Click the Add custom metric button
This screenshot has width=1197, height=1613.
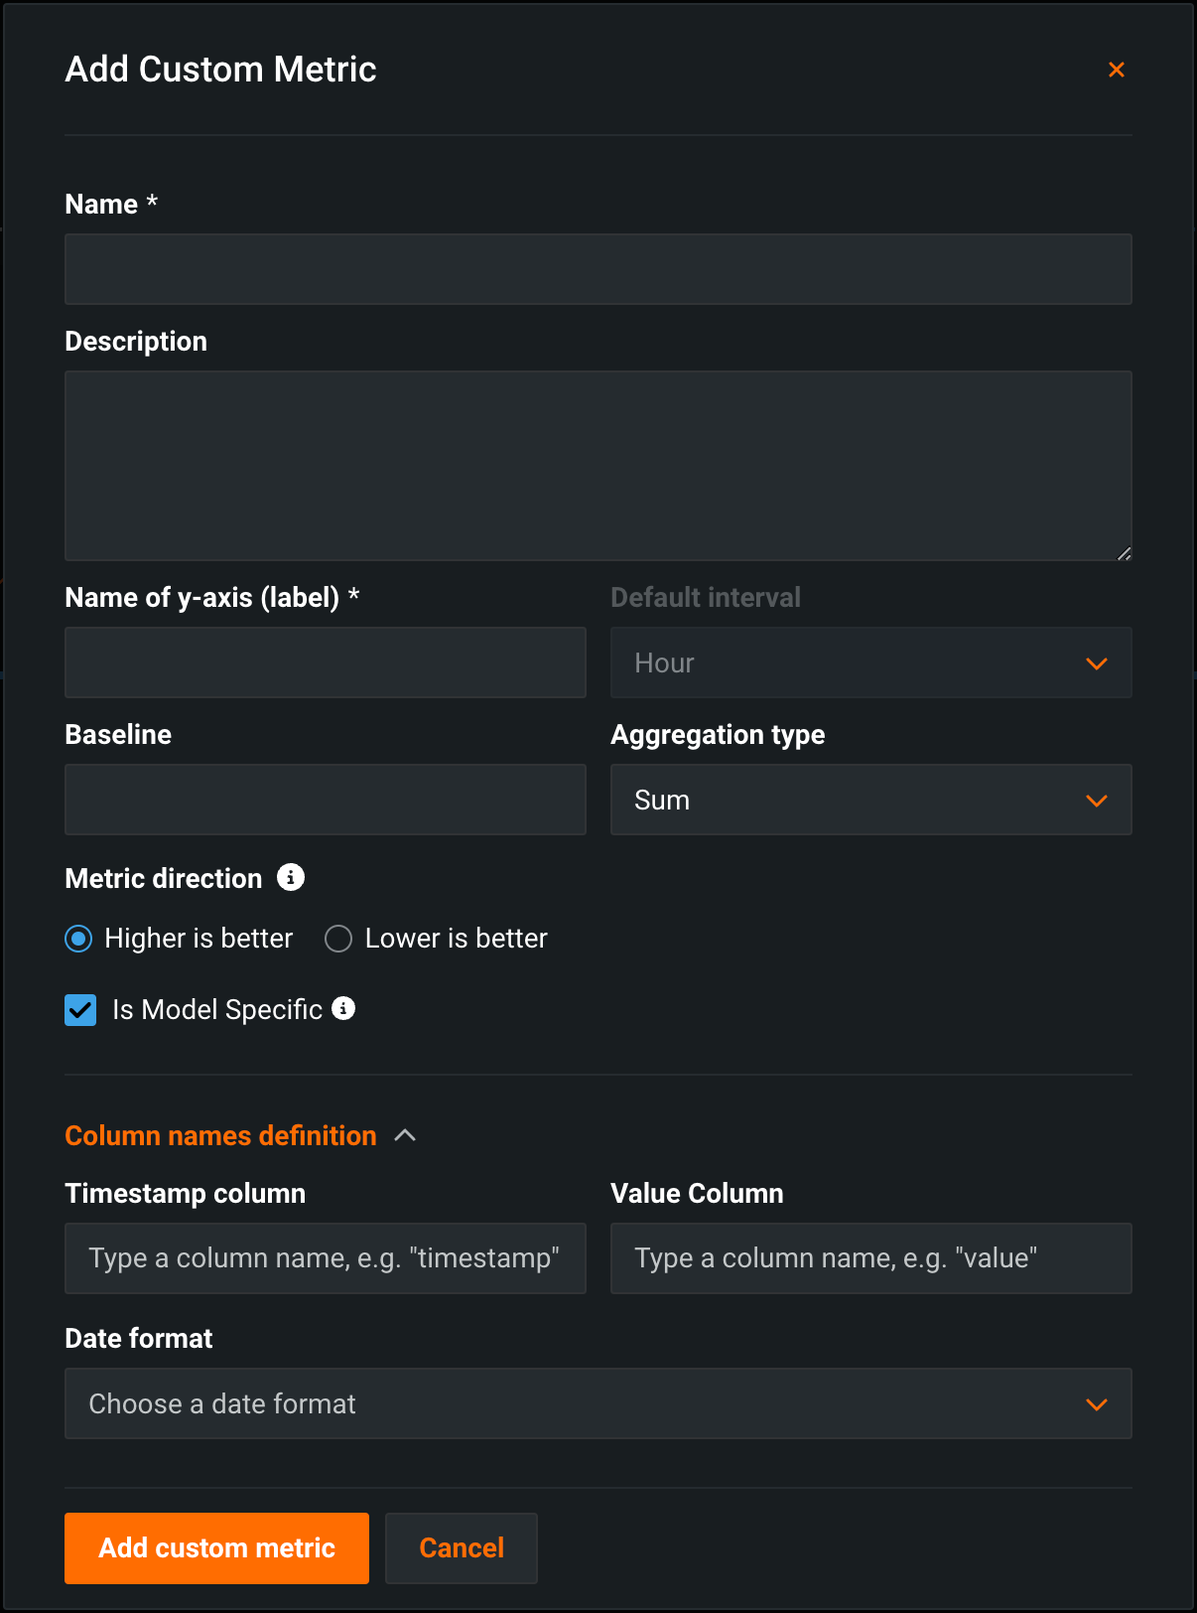click(216, 1547)
